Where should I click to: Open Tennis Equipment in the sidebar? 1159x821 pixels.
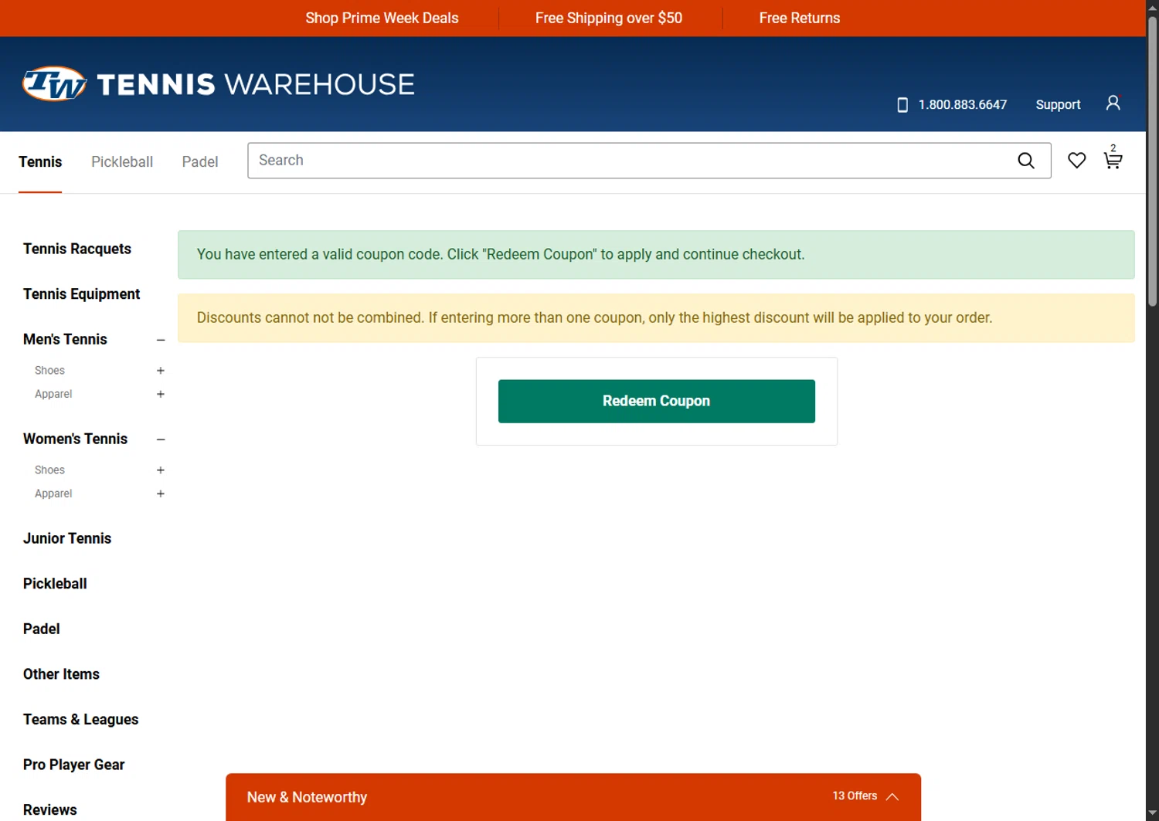click(x=81, y=294)
